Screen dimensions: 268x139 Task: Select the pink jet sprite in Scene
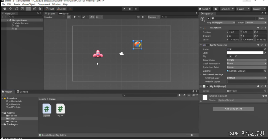click(98, 54)
